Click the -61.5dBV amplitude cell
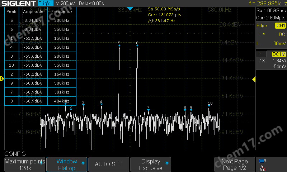Screen dimensions: 287x172 (x=33, y=38)
